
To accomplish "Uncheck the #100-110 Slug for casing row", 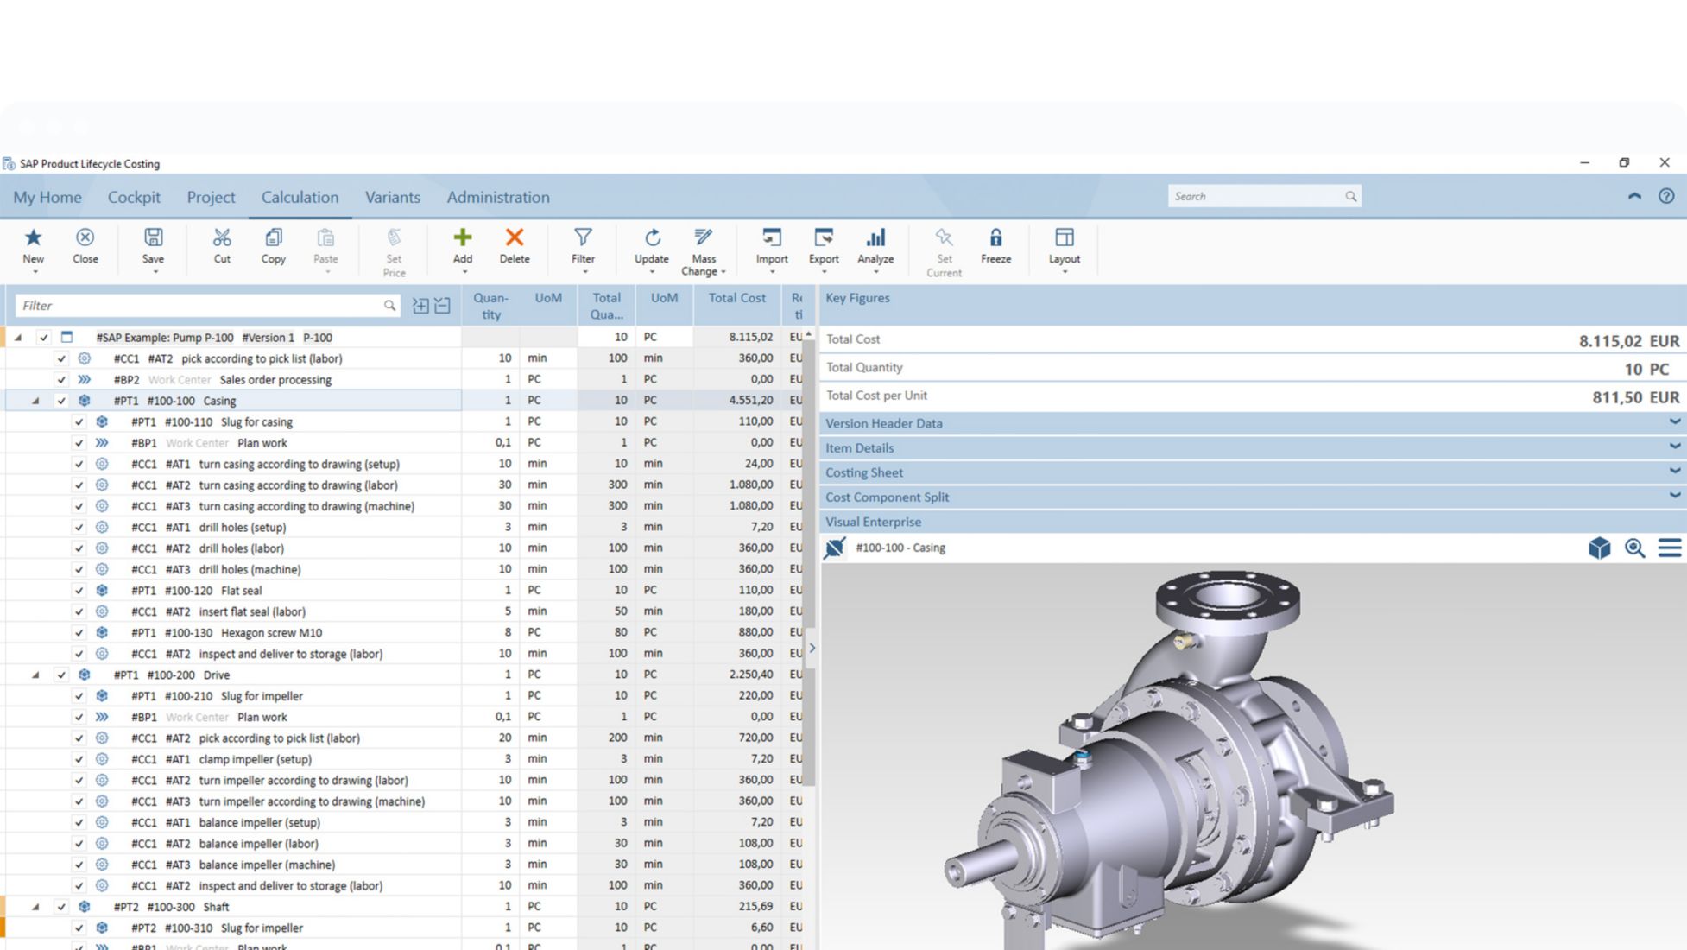I will click(x=79, y=422).
